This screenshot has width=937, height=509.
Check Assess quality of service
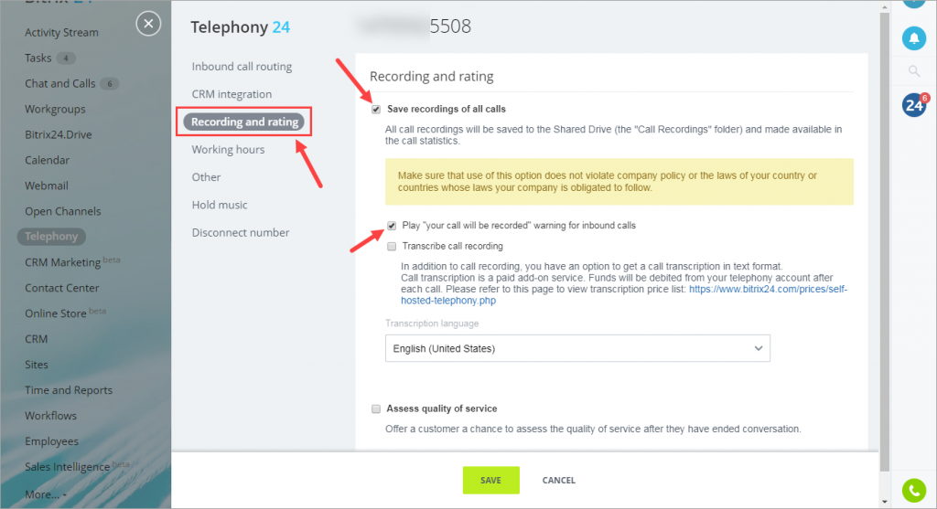(376, 408)
